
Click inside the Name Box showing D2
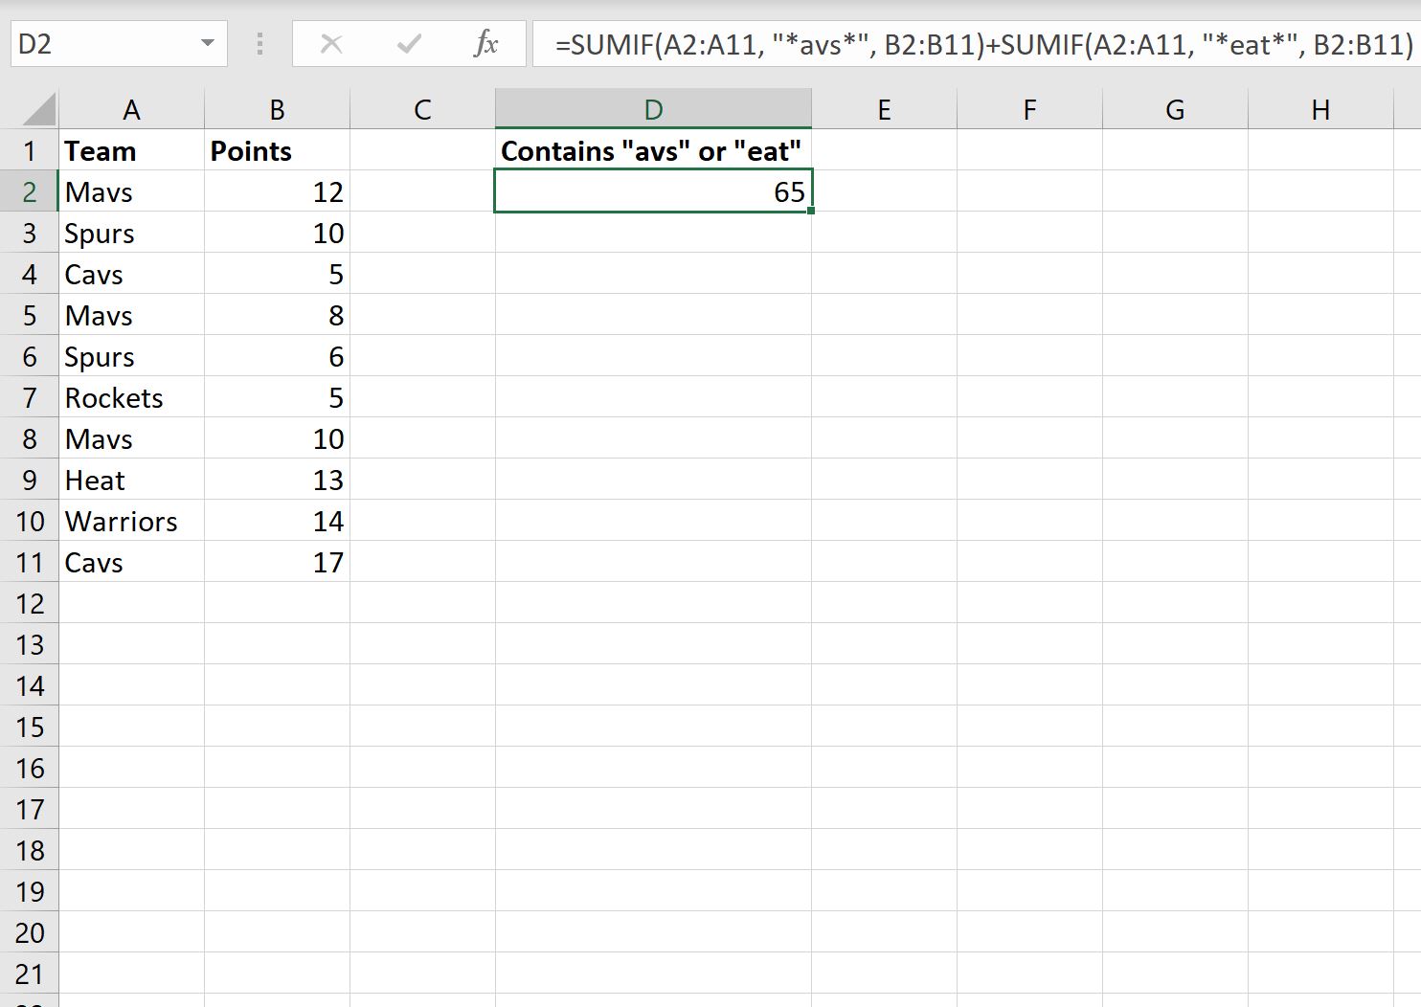coord(105,43)
